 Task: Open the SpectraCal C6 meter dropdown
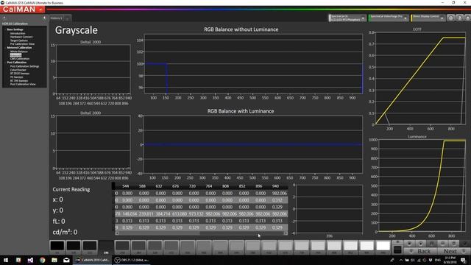(x=347, y=18)
